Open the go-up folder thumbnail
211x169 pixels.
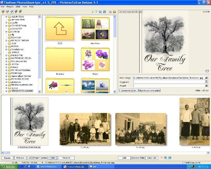(60, 28)
